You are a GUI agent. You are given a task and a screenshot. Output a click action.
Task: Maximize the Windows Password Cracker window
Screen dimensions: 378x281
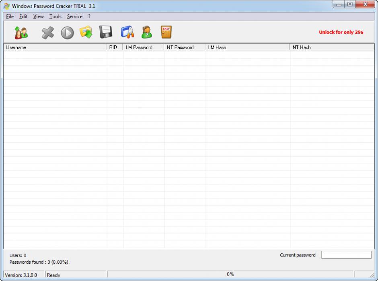[x=350, y=4]
